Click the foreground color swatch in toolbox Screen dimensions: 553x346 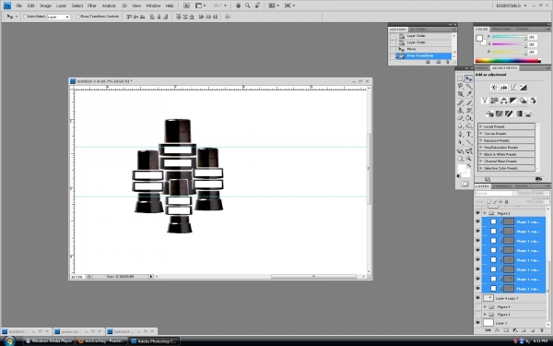tap(461, 169)
